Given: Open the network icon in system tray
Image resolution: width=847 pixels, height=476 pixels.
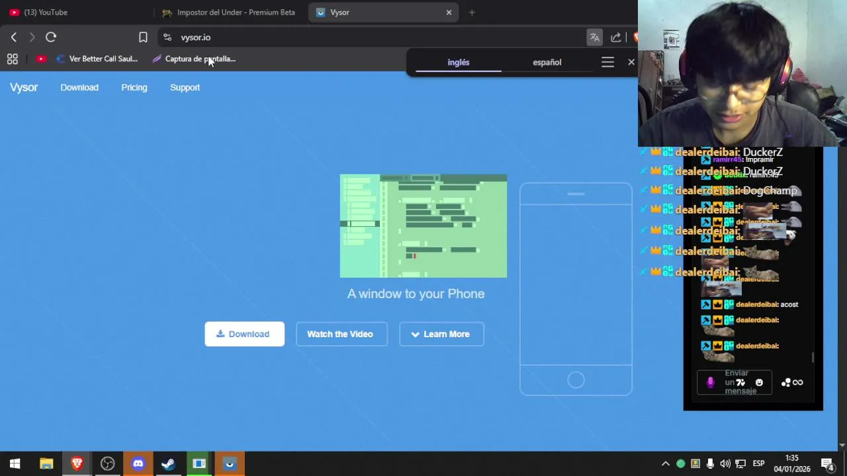Looking at the screenshot, I should pos(740,463).
